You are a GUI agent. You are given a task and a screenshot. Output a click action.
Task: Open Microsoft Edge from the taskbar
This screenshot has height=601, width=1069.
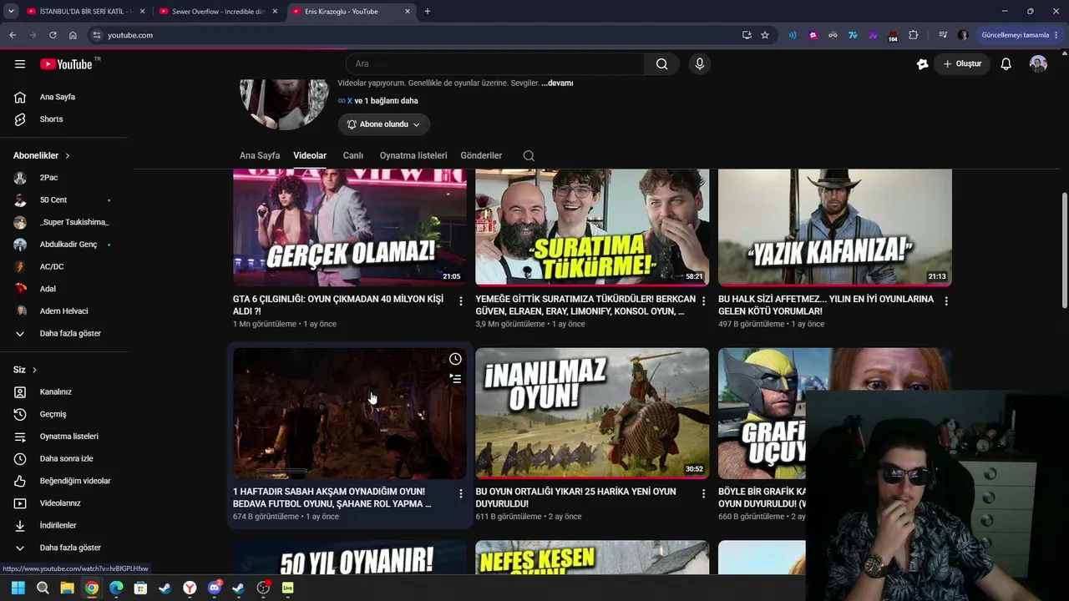coord(116,588)
